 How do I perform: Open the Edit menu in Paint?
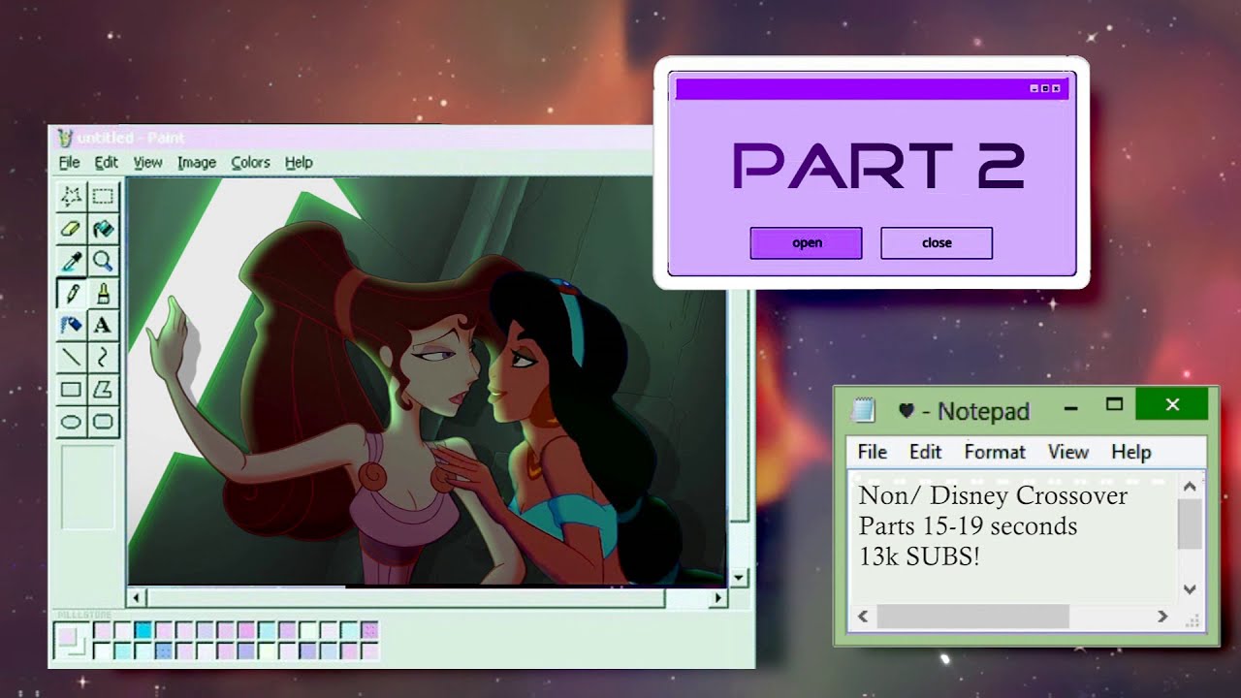click(x=106, y=162)
